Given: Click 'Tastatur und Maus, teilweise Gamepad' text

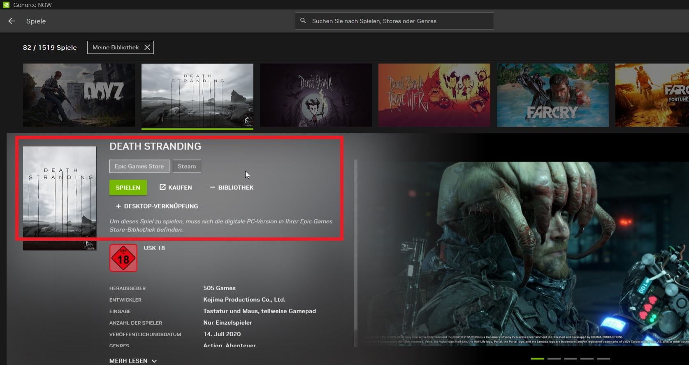Looking at the screenshot, I should (260, 311).
